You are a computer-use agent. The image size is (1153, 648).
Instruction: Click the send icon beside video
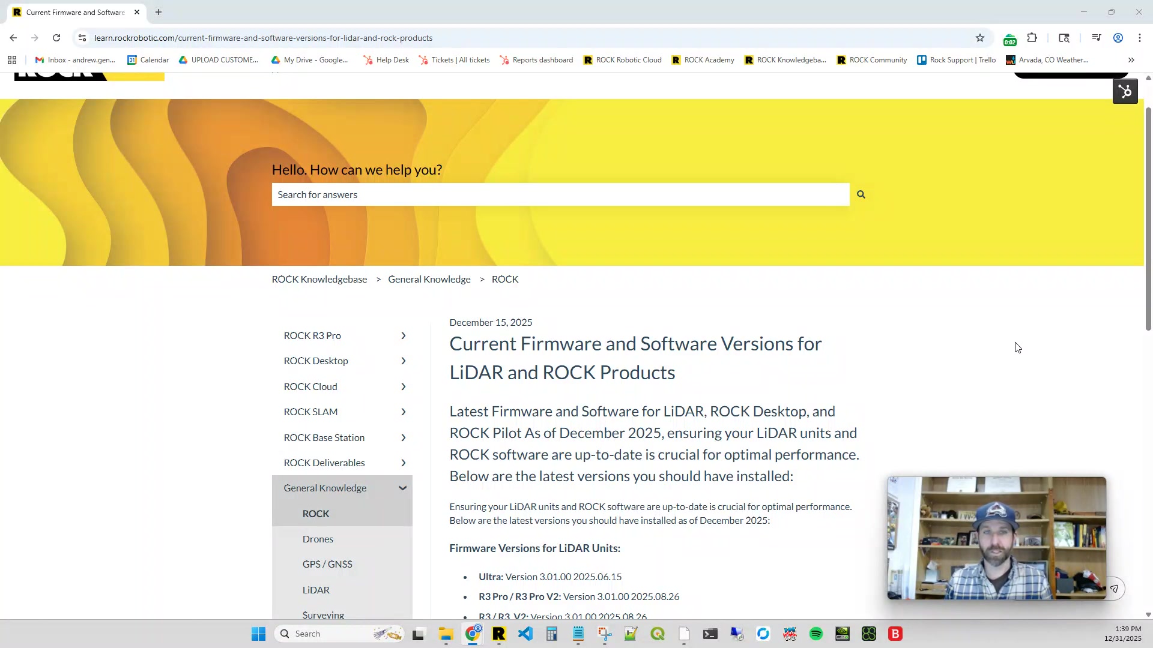click(1114, 589)
